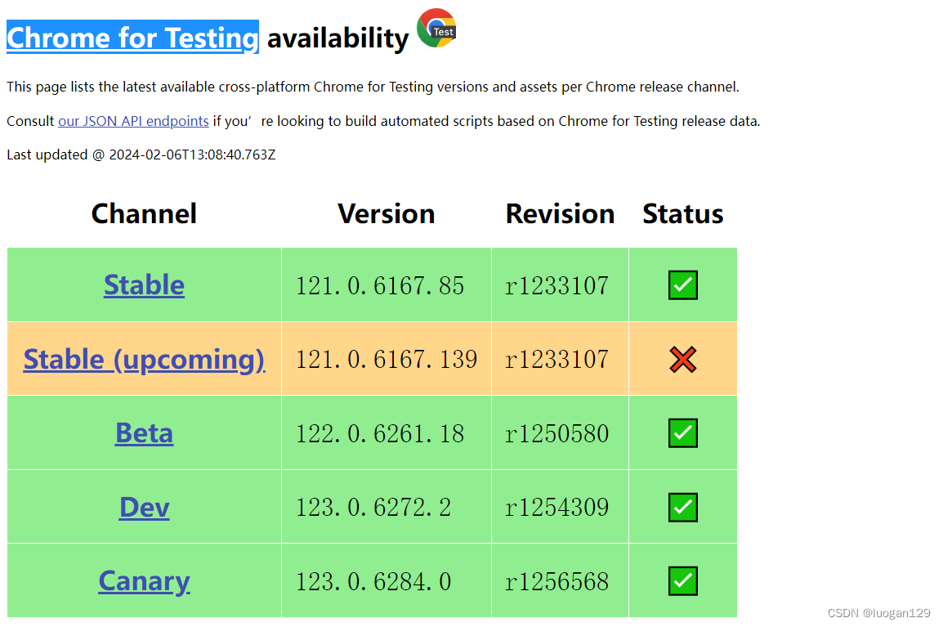Open the Stable (upcoming) channel link
This screenshot has width=943, height=627.
[145, 359]
